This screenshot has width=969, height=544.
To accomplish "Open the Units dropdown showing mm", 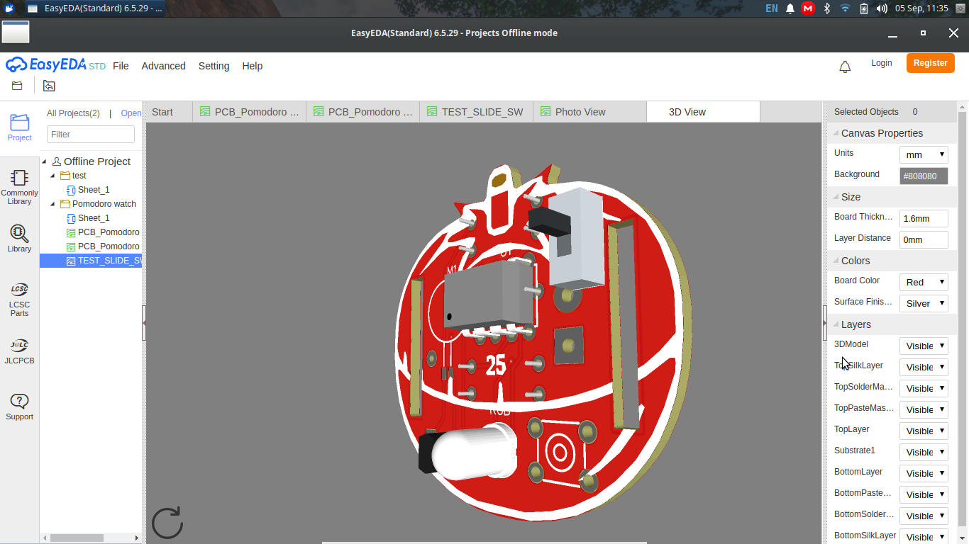I will click(x=924, y=154).
